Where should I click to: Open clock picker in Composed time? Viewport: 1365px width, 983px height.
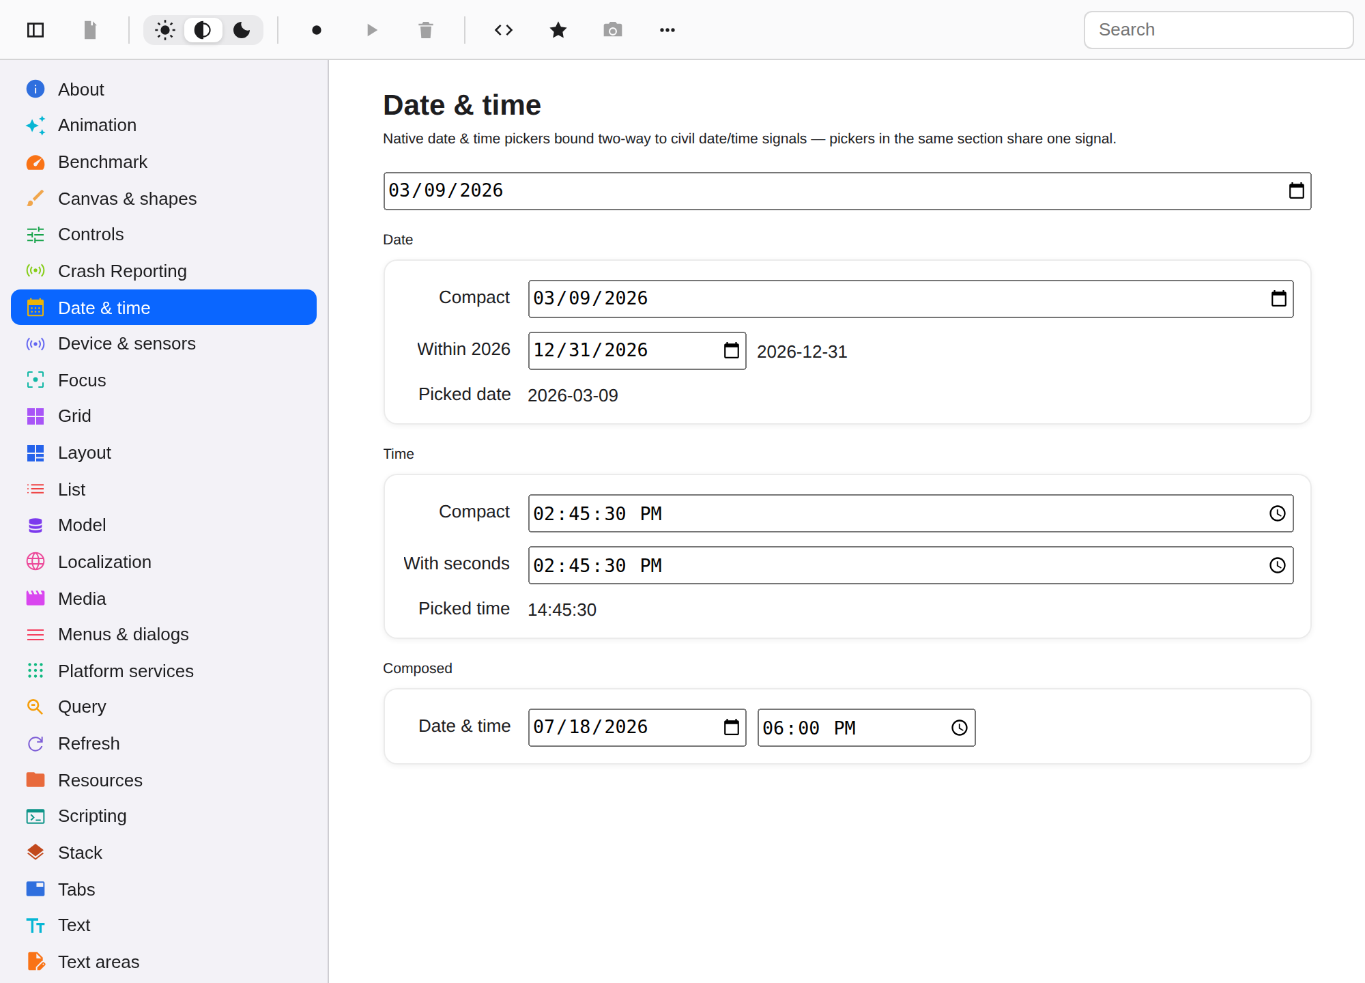click(959, 728)
